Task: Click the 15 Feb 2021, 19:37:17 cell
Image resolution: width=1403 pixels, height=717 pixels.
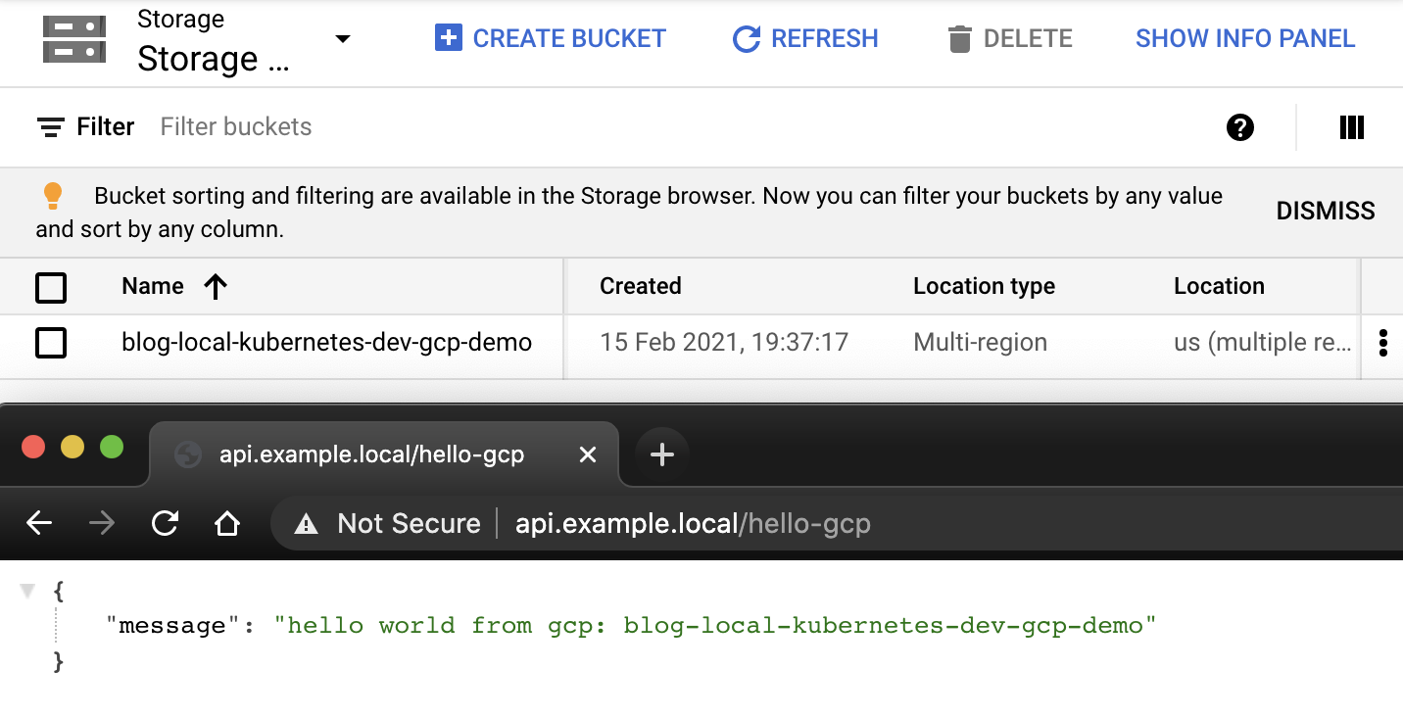Action: click(724, 343)
